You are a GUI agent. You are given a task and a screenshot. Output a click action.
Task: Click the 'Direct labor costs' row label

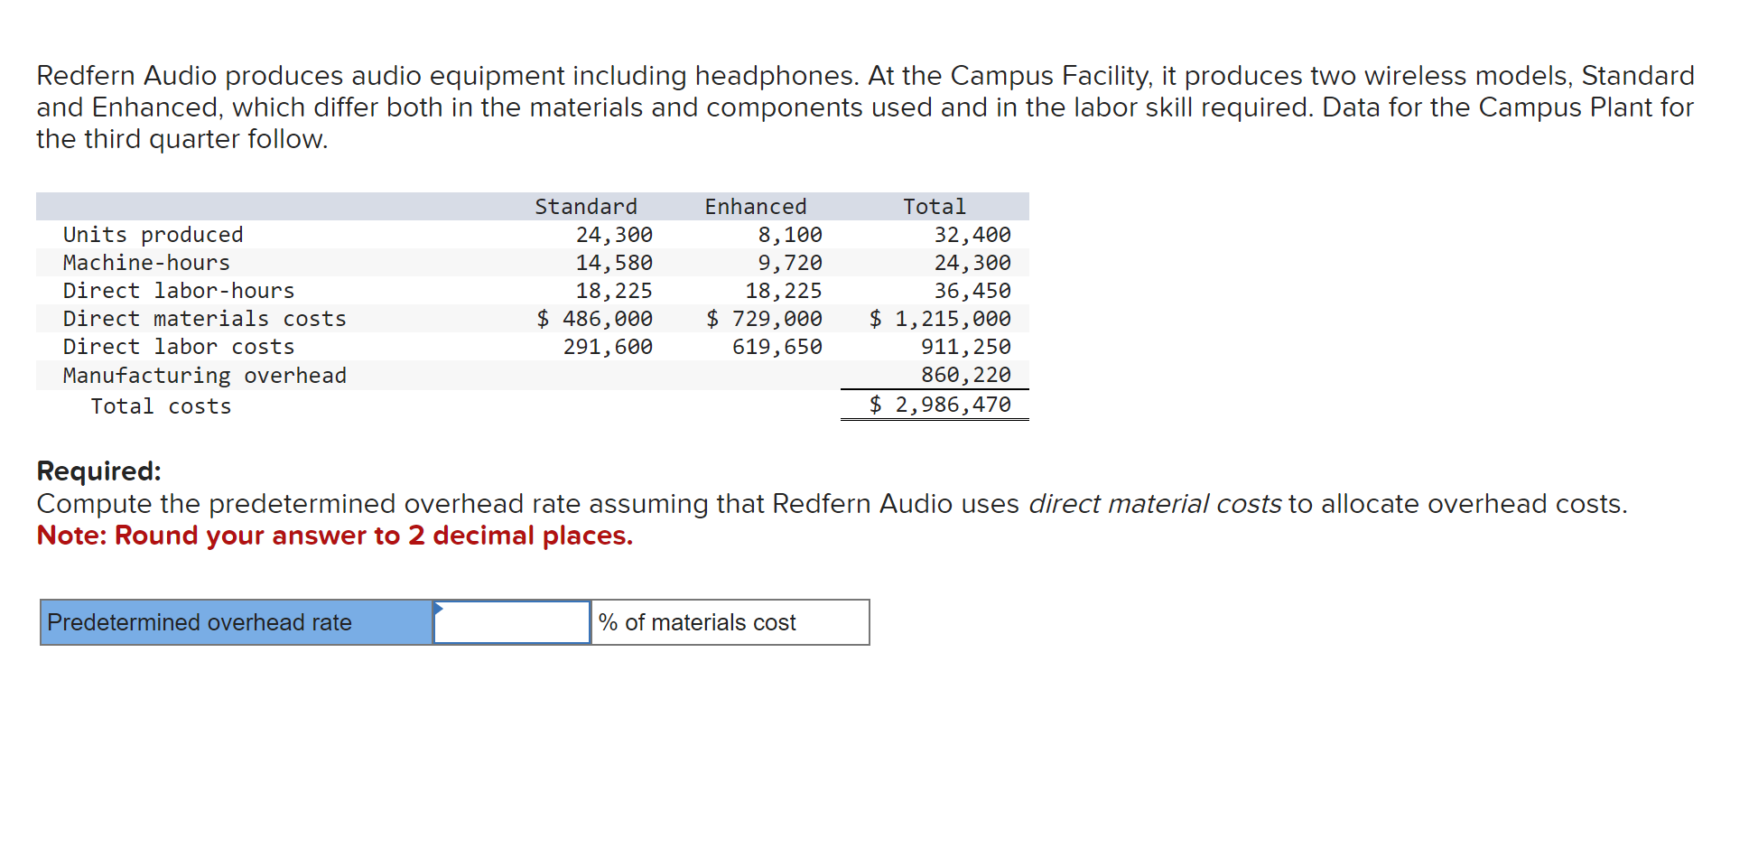[x=178, y=346]
